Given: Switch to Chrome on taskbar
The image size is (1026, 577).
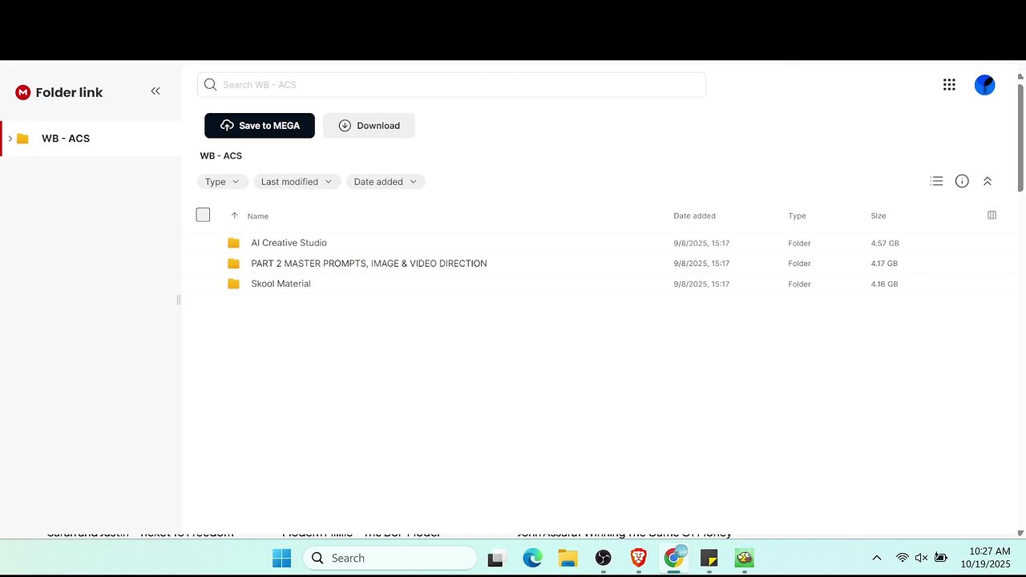Looking at the screenshot, I should pyautogui.click(x=674, y=558).
